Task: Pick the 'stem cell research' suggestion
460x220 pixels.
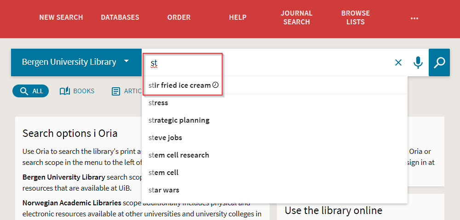Action: coord(179,155)
